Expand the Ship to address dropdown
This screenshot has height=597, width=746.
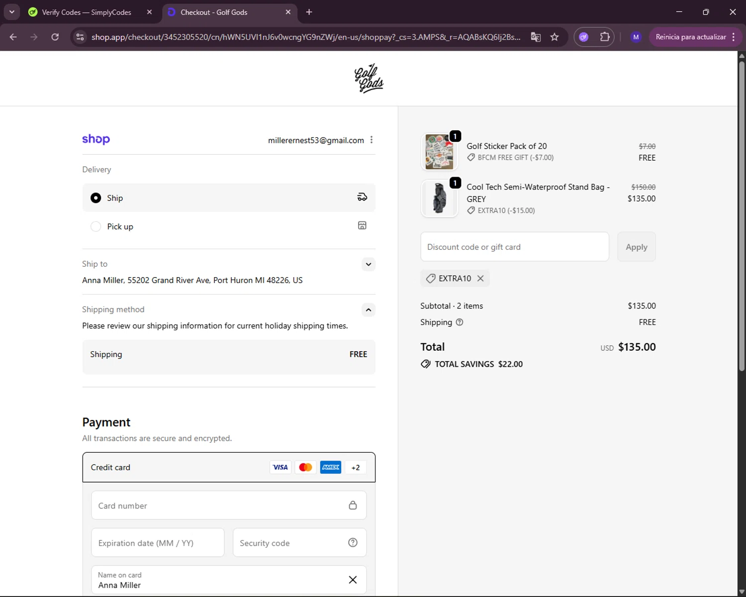click(x=369, y=264)
